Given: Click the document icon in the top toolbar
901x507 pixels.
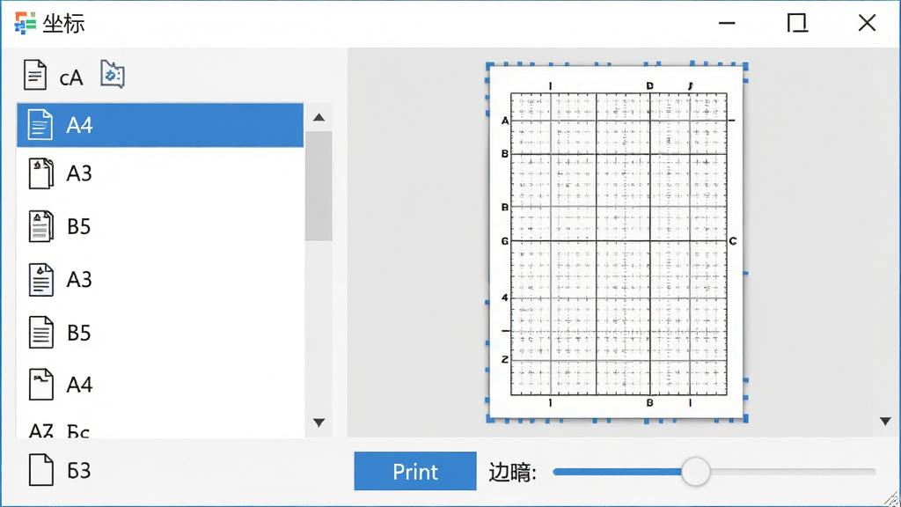Looking at the screenshot, I should click(35, 75).
